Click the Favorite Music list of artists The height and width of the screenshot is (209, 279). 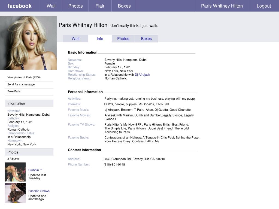pos(148,110)
